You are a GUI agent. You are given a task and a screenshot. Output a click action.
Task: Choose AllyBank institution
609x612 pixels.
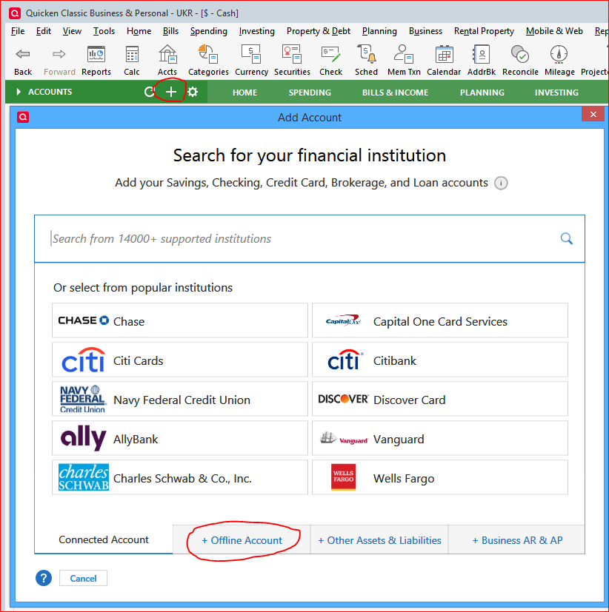pyautogui.click(x=180, y=438)
